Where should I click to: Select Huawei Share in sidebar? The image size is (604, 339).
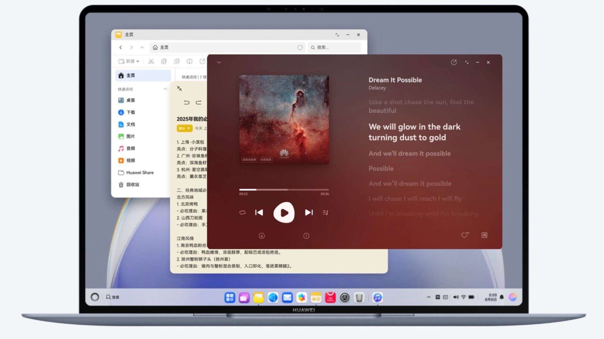click(140, 173)
